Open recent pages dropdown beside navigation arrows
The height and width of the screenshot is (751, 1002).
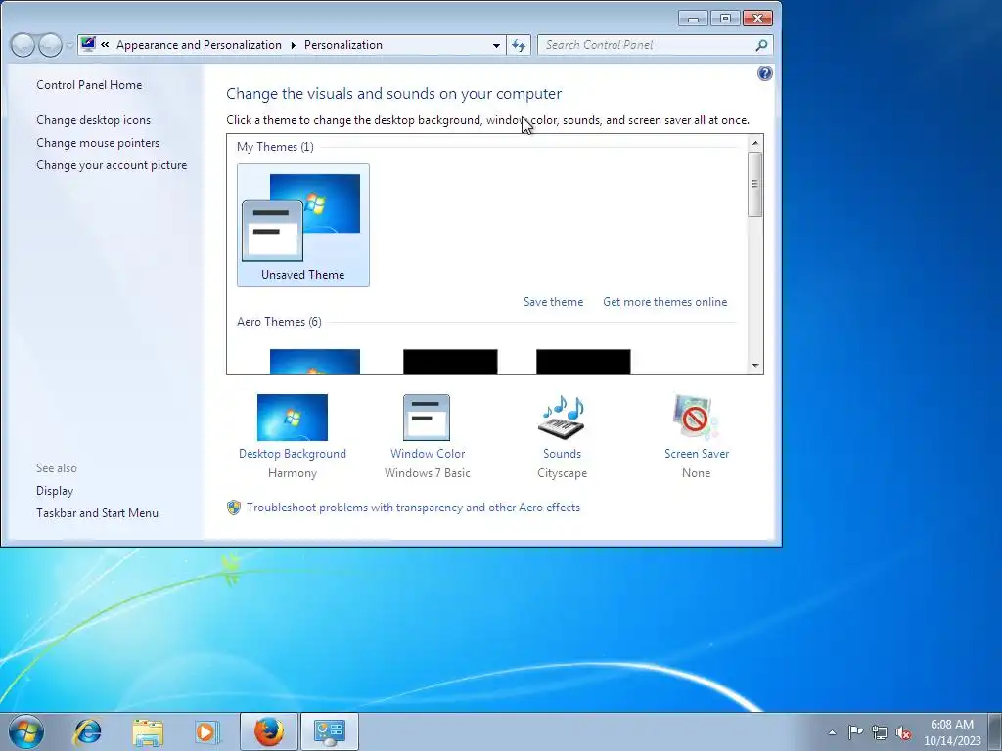[69, 45]
